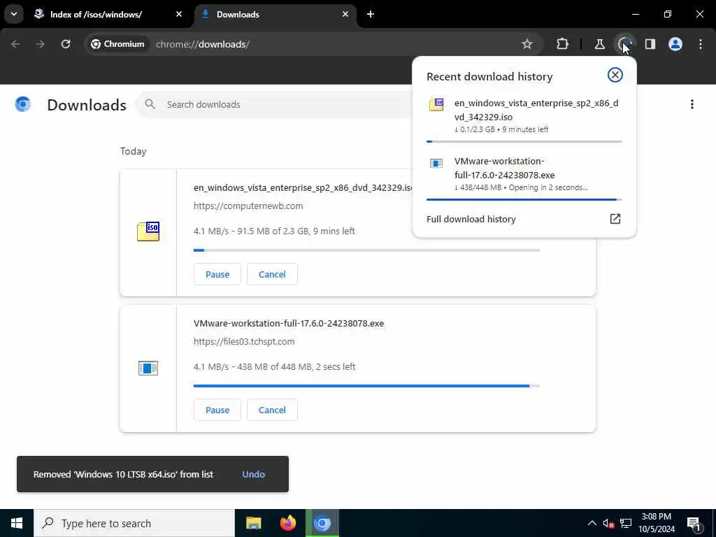Screen dimensions: 716x537
Task: Click the exe file icon in downloads list
Action: point(148,368)
